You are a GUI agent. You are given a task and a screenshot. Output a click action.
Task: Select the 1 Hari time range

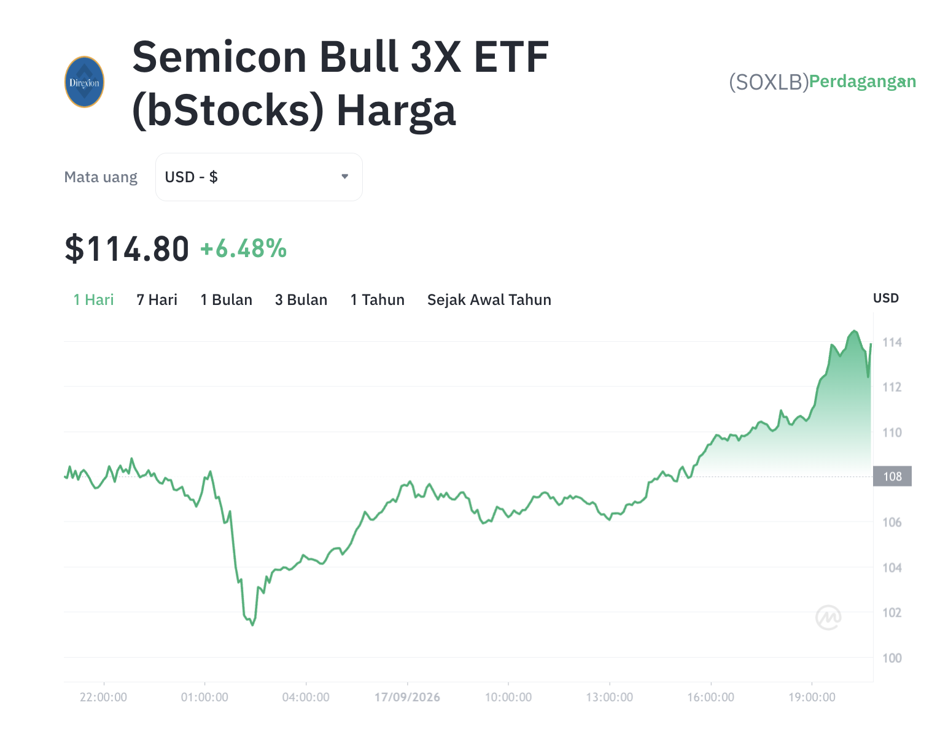coord(93,299)
